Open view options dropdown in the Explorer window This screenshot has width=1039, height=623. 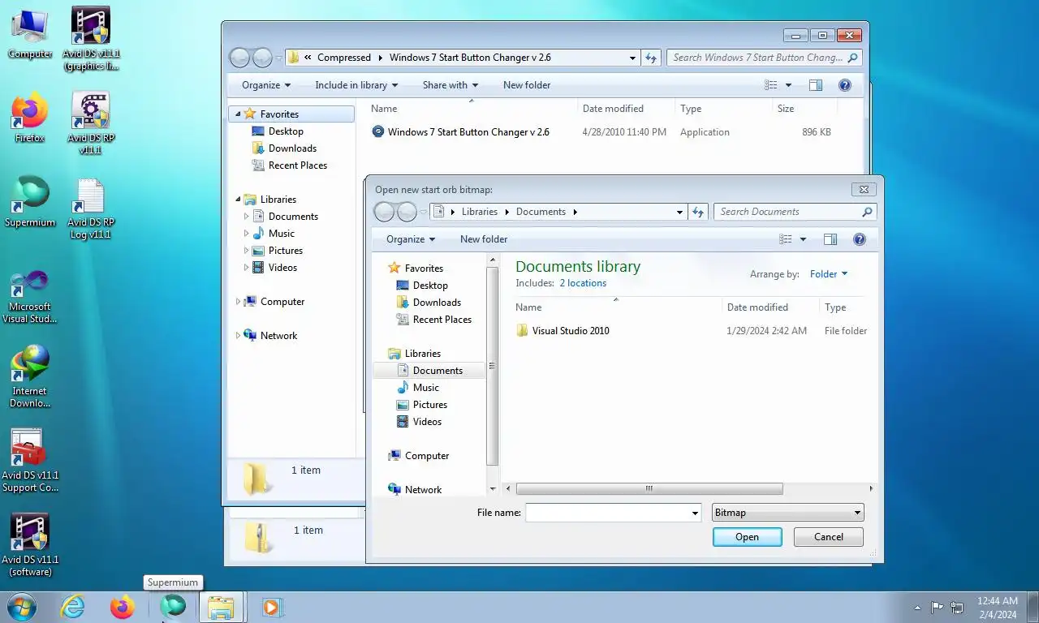pyautogui.click(x=788, y=85)
